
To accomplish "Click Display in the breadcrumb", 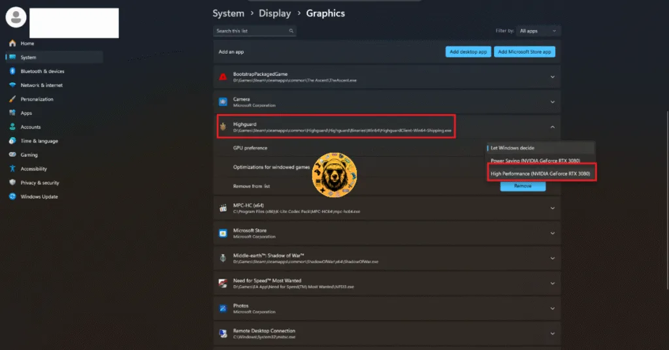I will coord(275,13).
